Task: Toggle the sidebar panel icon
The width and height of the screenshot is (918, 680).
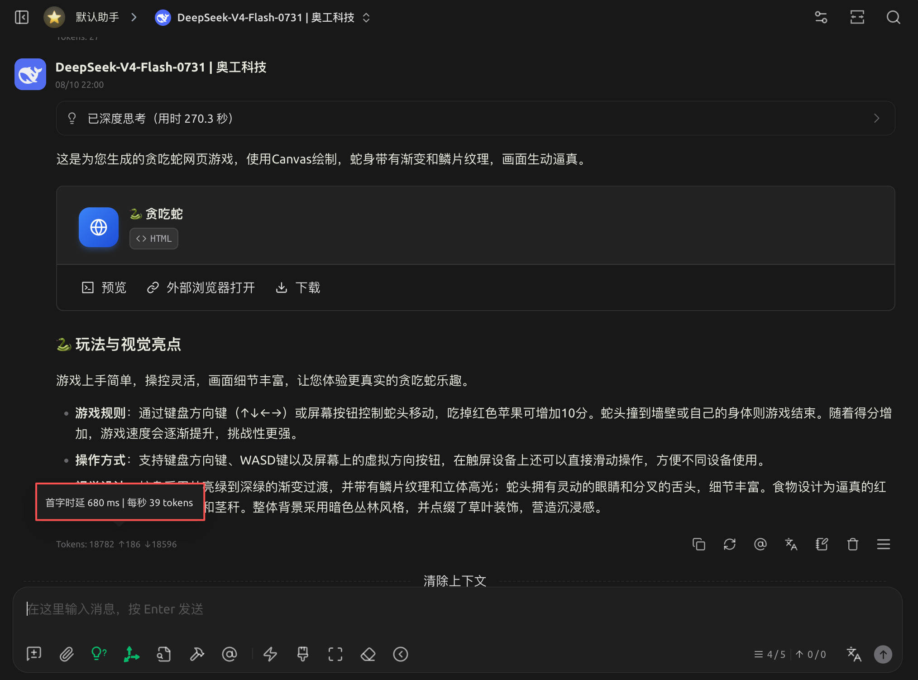Action: [22, 17]
